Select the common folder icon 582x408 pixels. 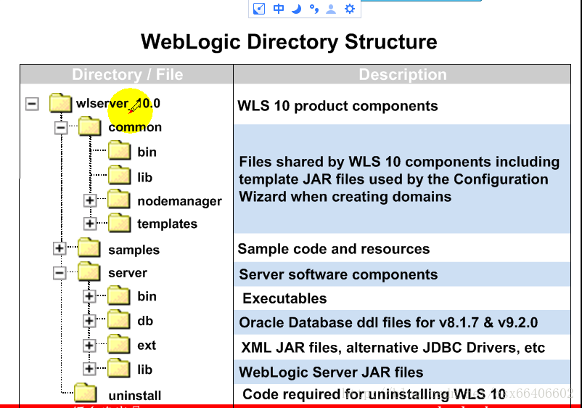point(89,126)
